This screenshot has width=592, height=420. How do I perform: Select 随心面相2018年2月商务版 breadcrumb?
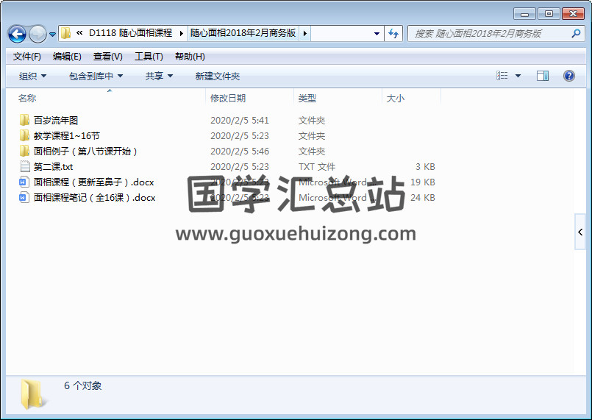(243, 33)
